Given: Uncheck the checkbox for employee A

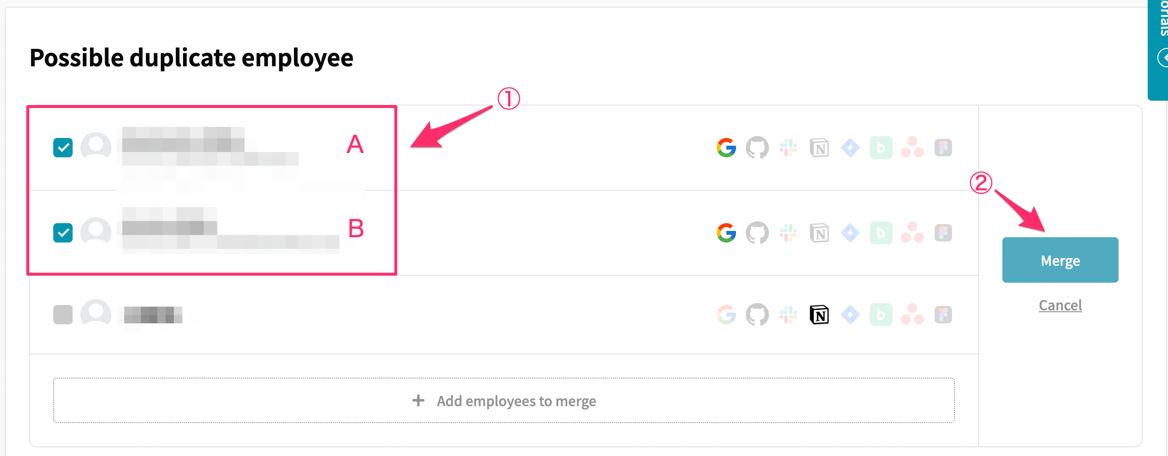Looking at the screenshot, I should click(63, 148).
